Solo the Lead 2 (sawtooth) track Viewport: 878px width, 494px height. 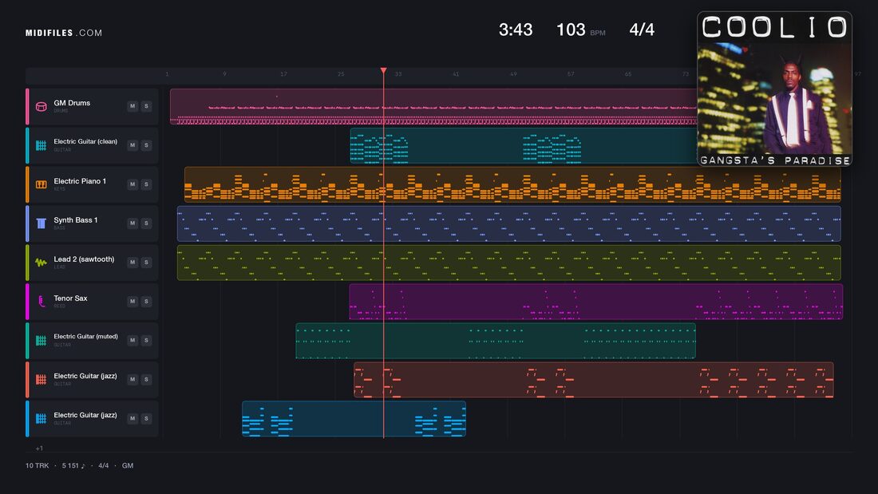point(146,262)
